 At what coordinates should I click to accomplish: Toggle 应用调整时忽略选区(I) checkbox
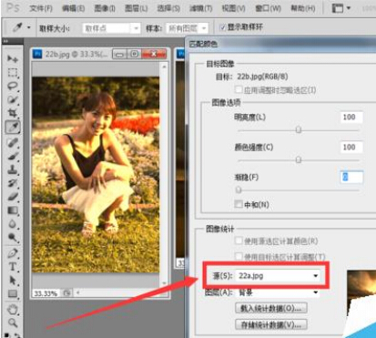239,89
